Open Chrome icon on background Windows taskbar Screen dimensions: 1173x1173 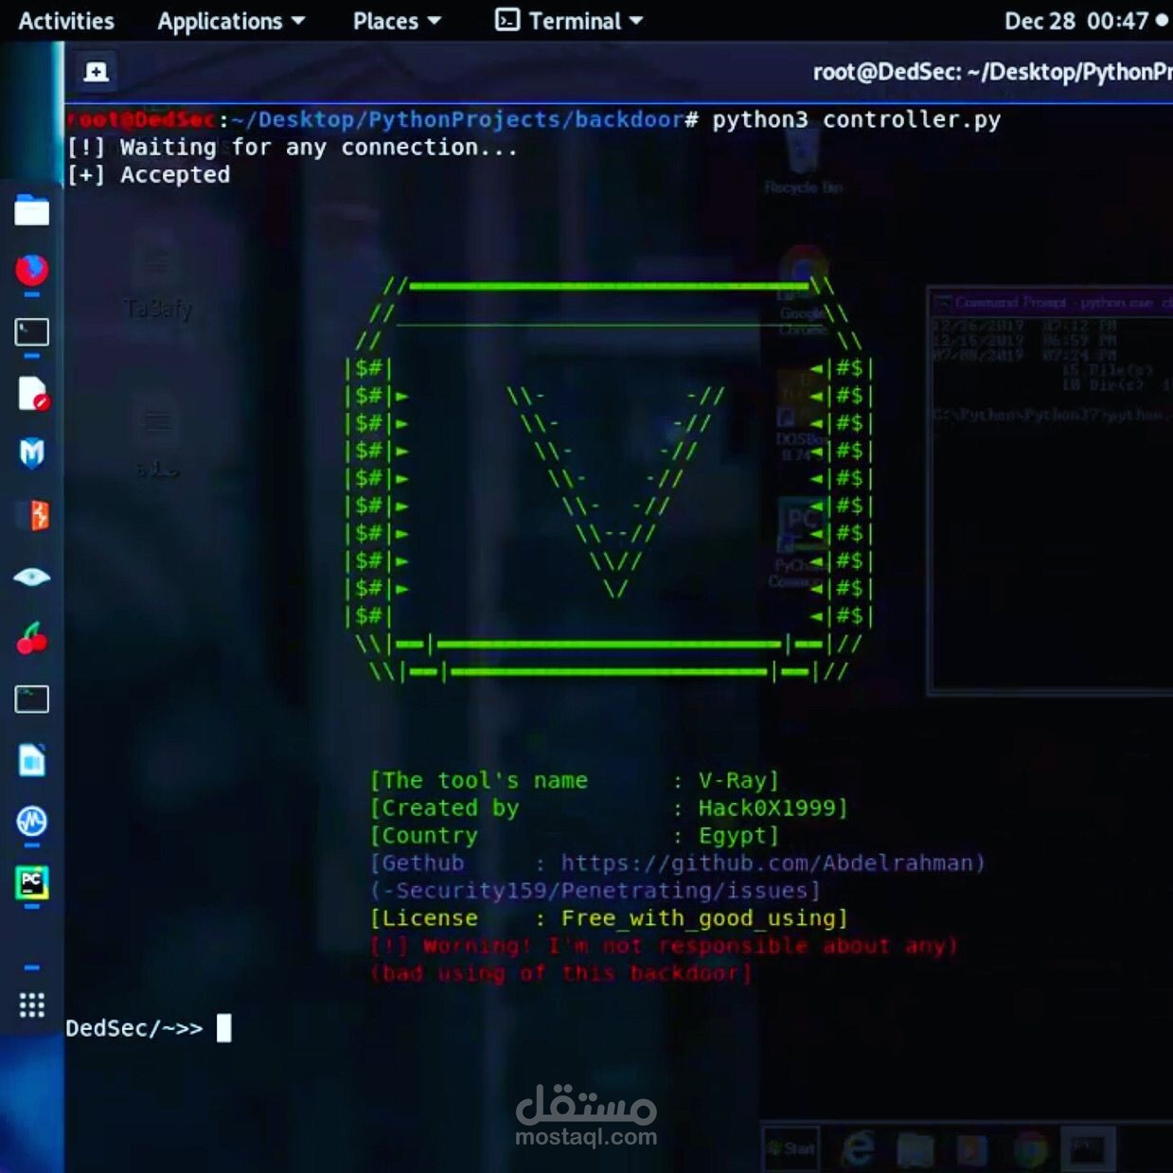(x=1030, y=1149)
